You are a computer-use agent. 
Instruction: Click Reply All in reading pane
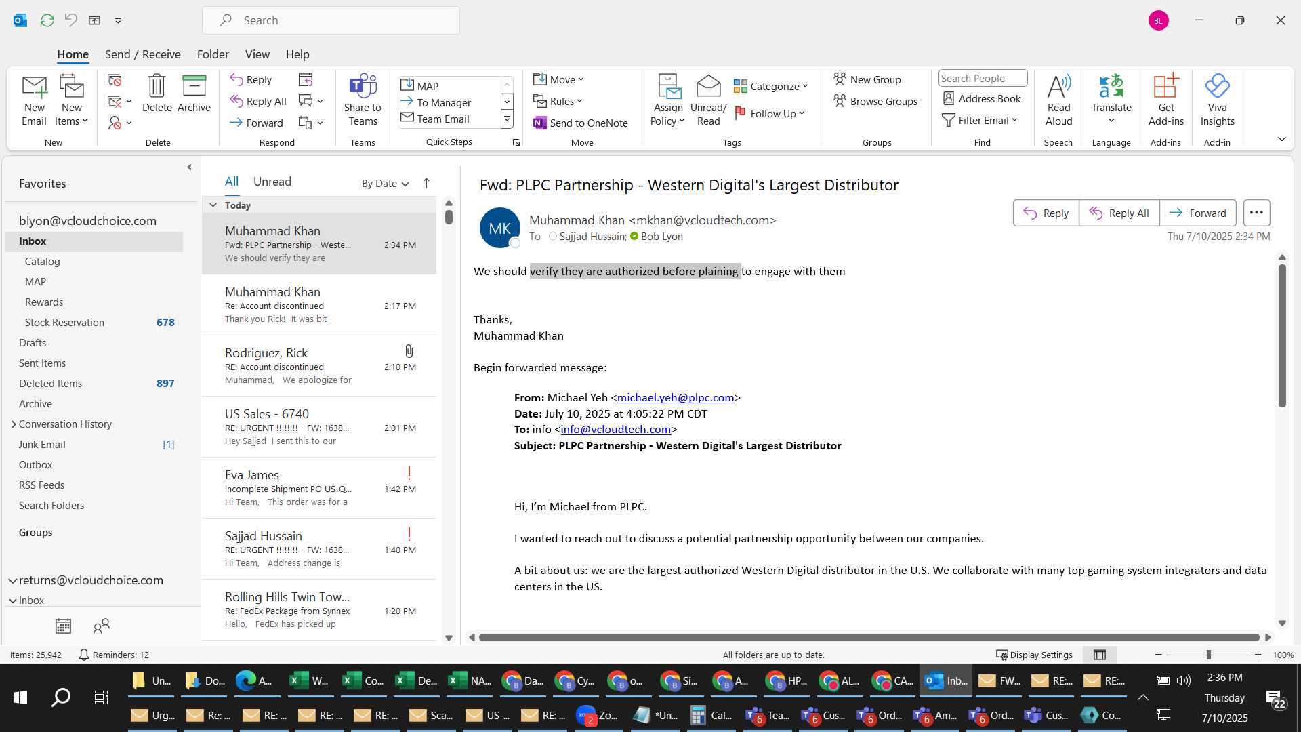coord(1119,213)
